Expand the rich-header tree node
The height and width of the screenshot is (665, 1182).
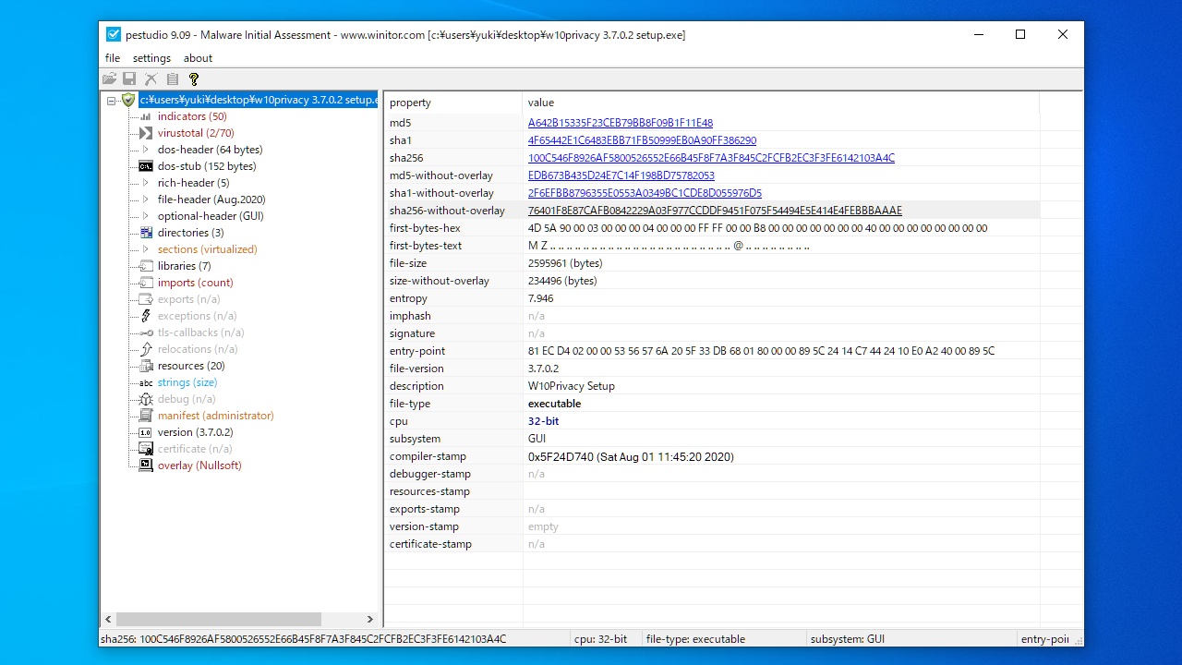[146, 183]
